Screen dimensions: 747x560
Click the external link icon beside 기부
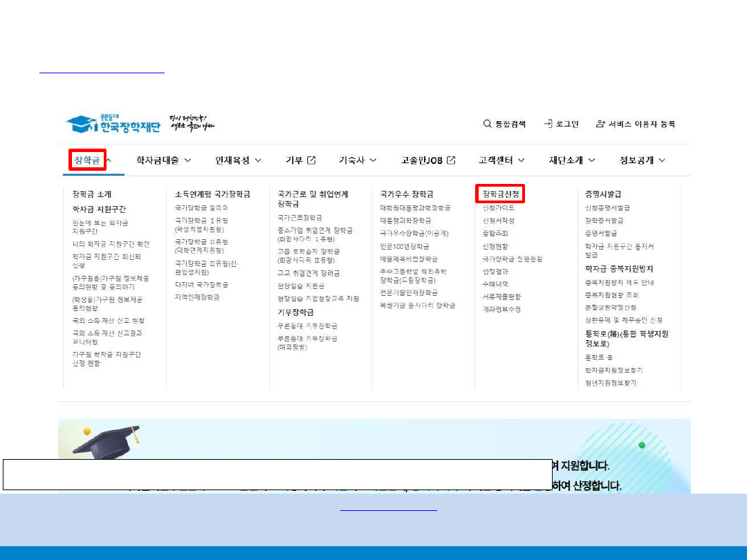coord(311,160)
